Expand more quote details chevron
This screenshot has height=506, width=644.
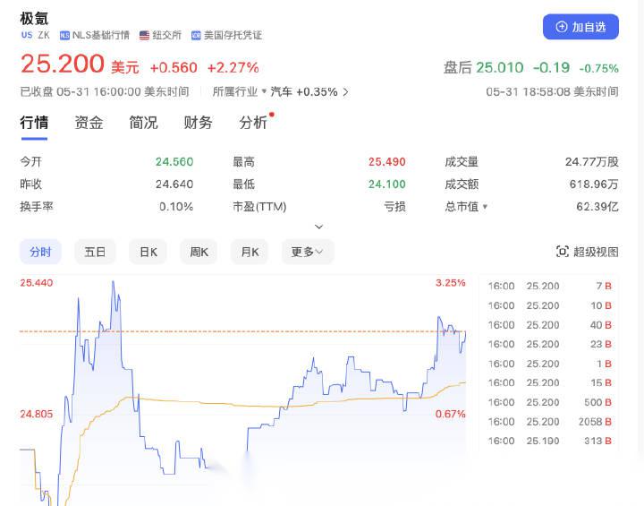click(x=318, y=227)
